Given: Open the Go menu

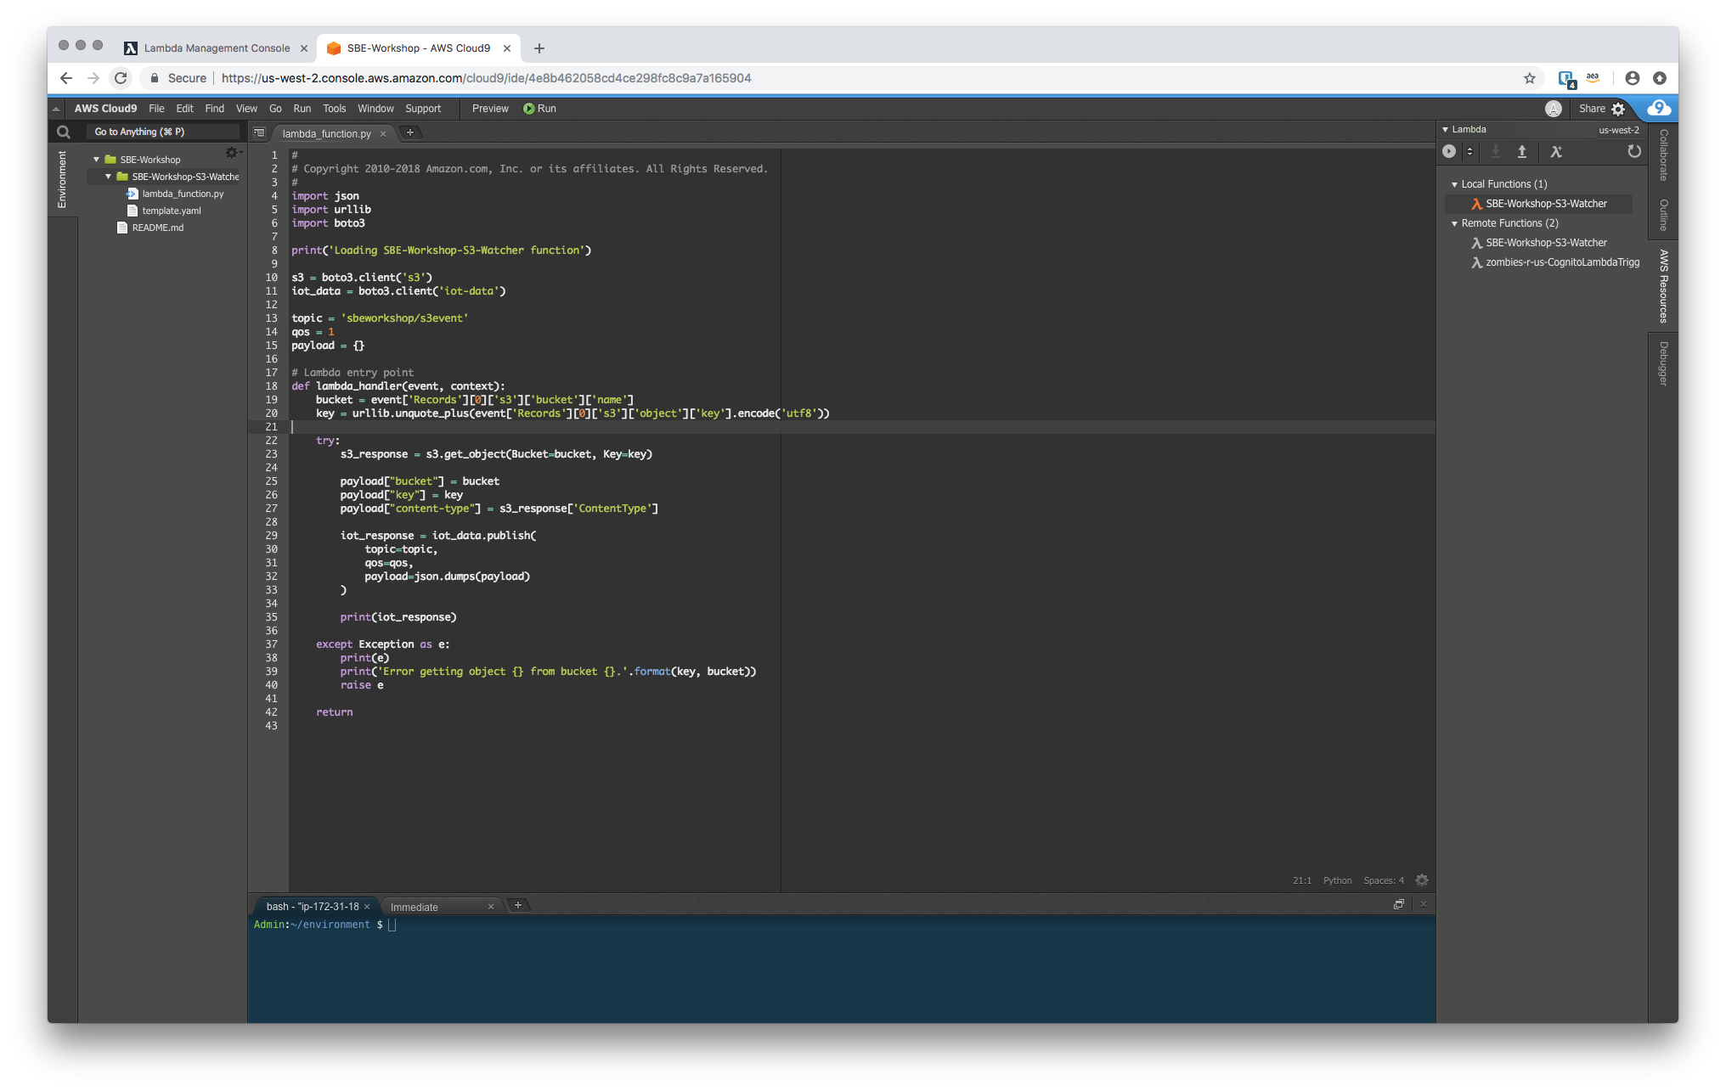Looking at the screenshot, I should (x=275, y=109).
